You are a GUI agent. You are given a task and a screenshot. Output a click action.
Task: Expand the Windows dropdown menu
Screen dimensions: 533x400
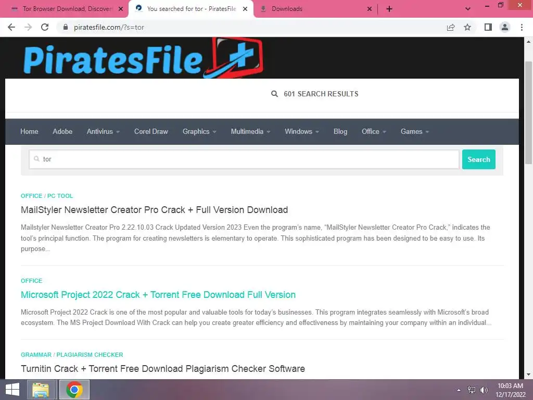click(x=302, y=131)
